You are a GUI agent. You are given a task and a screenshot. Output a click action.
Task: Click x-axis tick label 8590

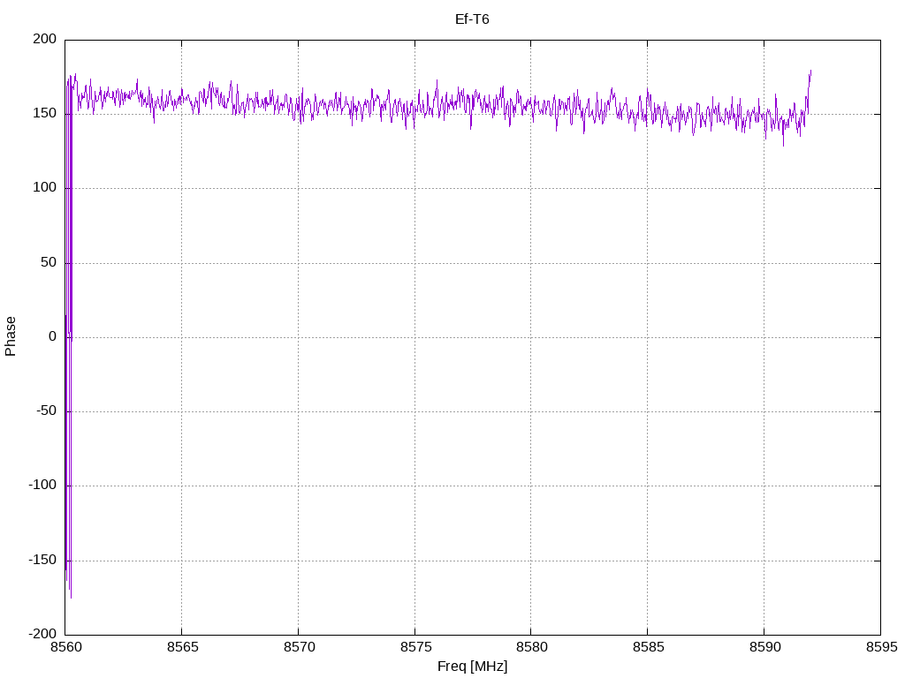click(764, 647)
